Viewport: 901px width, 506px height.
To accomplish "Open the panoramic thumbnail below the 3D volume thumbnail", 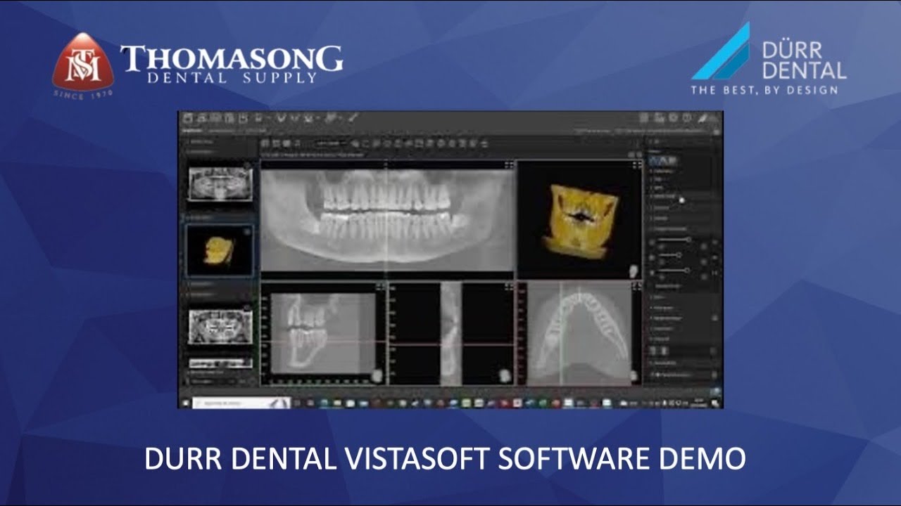I will (220, 327).
